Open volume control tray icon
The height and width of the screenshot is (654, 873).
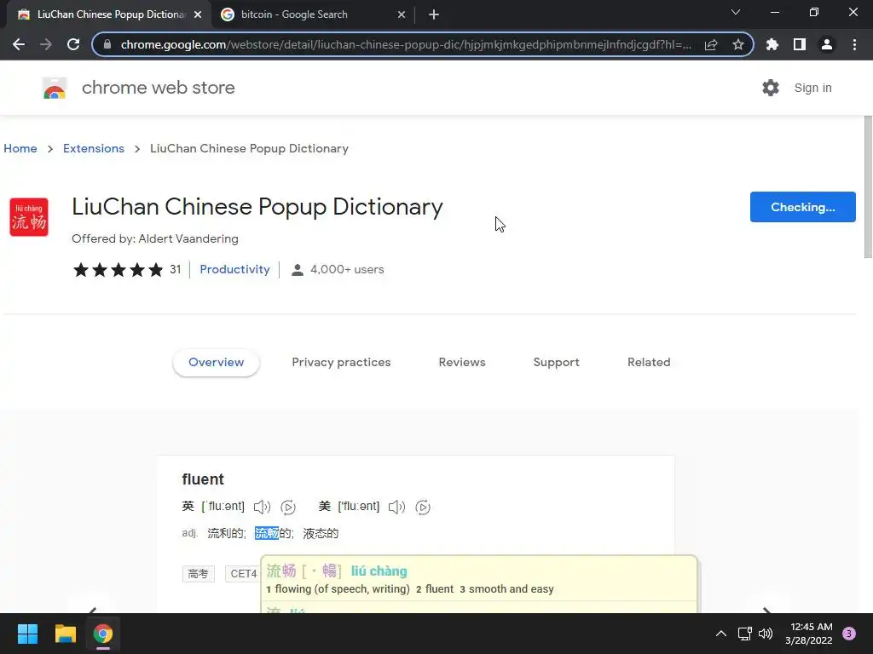click(x=766, y=634)
